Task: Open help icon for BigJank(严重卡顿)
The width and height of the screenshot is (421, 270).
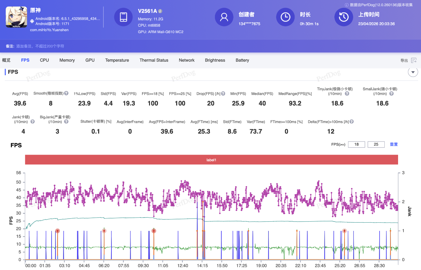Action: 66,121
